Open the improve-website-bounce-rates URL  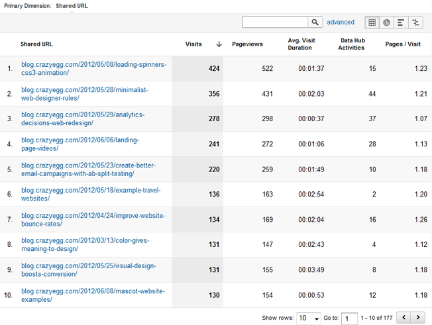(93, 220)
